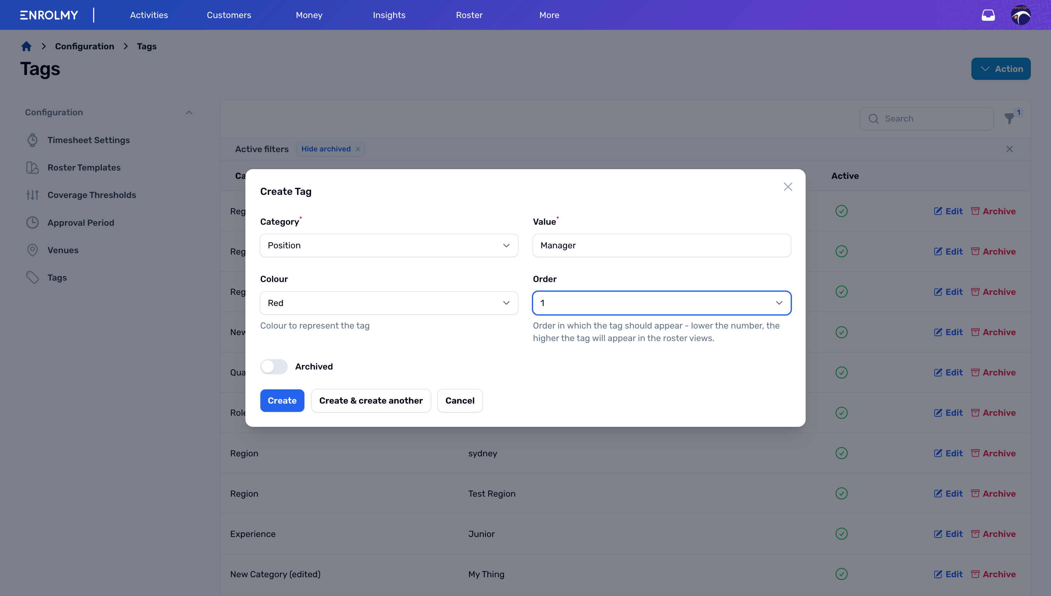
Task: Click Create & create another
Action: 371,400
